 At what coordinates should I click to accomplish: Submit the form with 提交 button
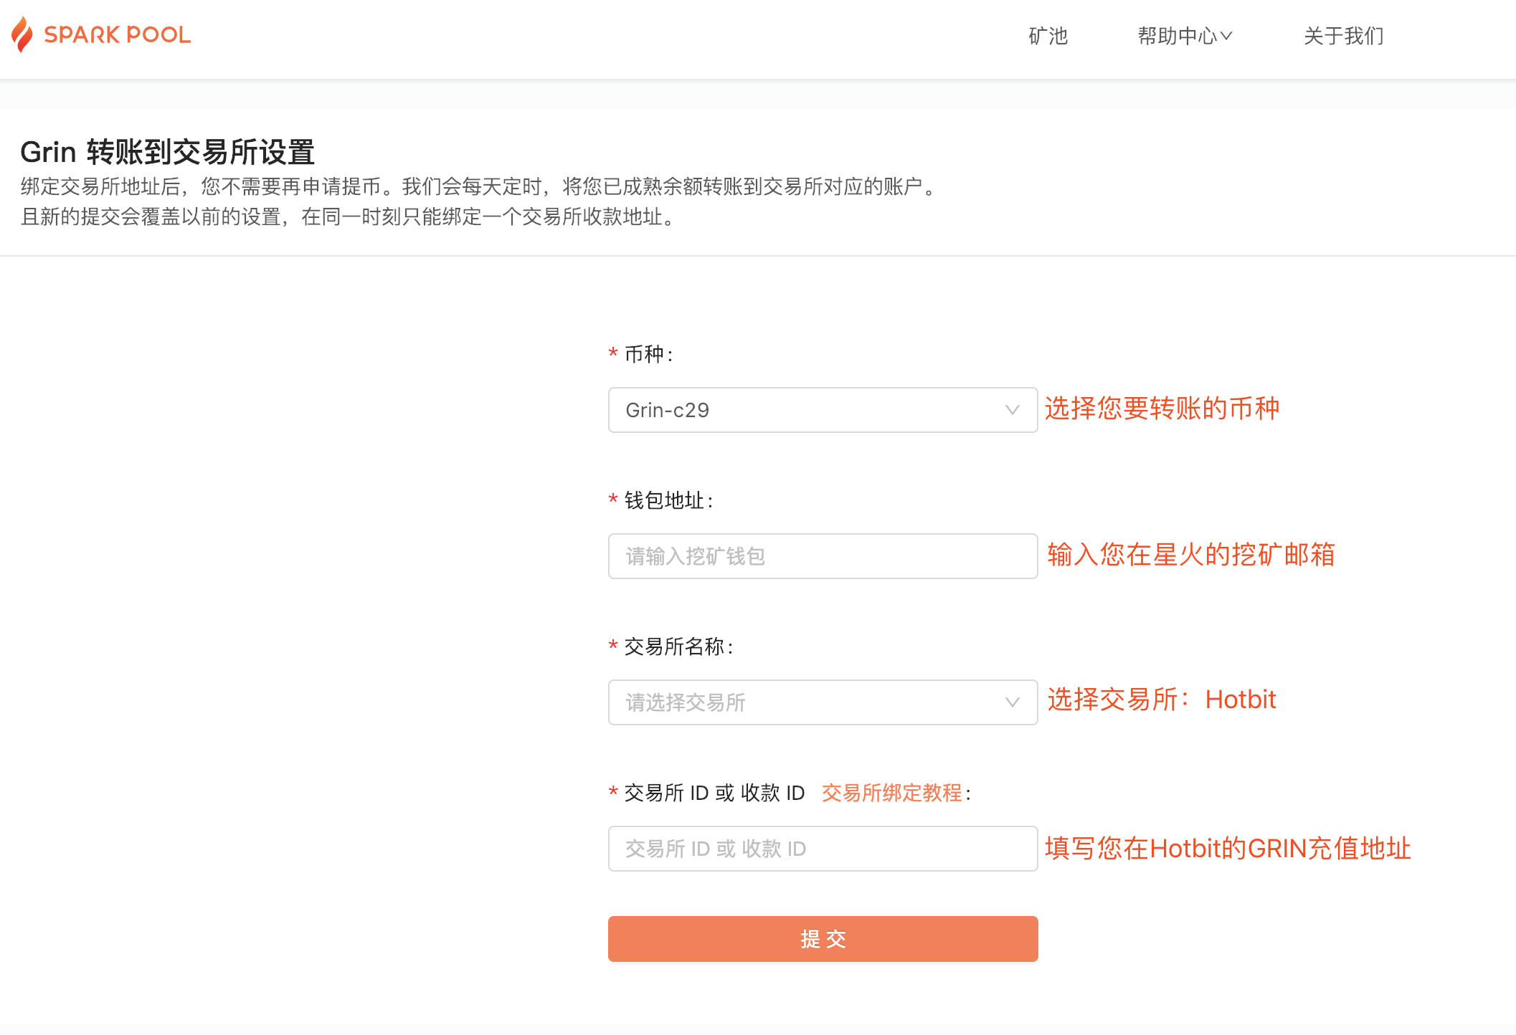[x=823, y=939]
